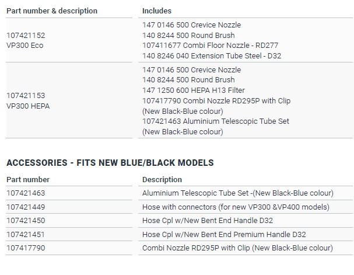Viewport: 354px width, 275px height.
Task: Click accessory part number 107421451
Action: click(26, 235)
